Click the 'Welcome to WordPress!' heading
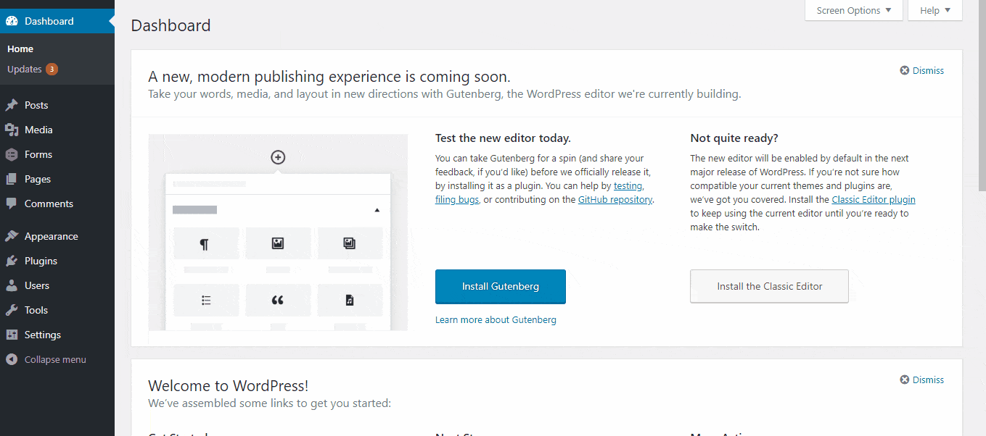The height and width of the screenshot is (436, 986). pyautogui.click(x=229, y=386)
